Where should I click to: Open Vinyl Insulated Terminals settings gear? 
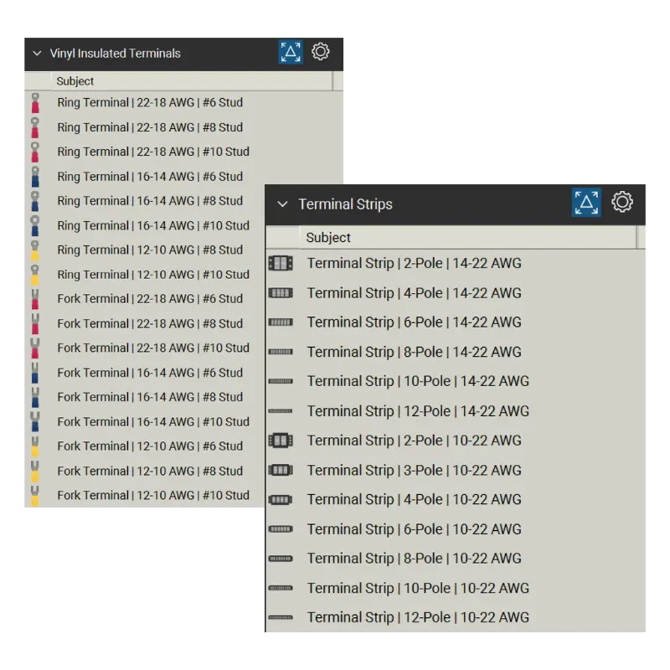[x=320, y=52]
